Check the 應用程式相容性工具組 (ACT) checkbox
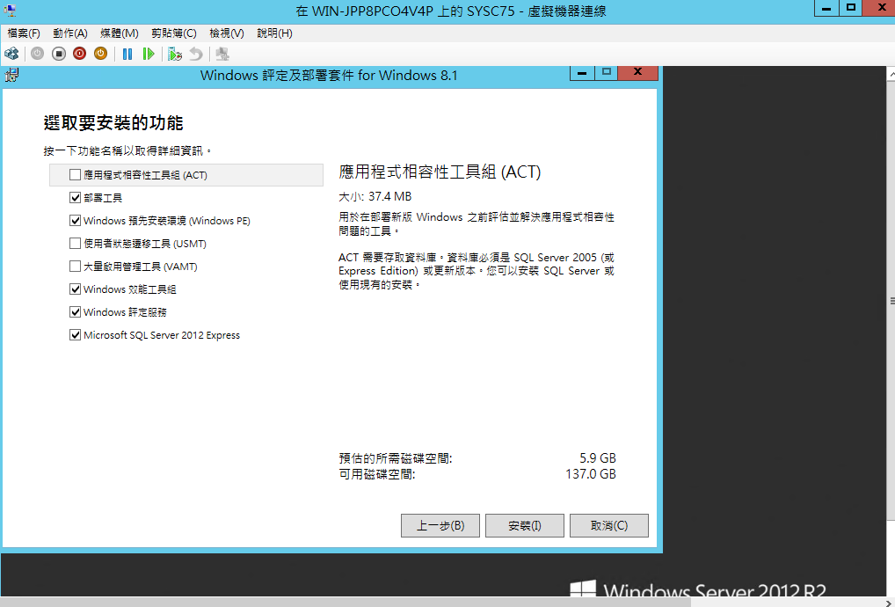 click(x=75, y=175)
